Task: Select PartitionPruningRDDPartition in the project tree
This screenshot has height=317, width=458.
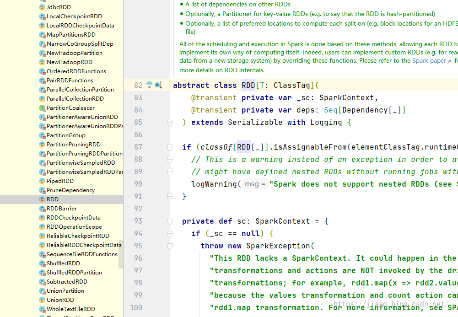Action: pyautogui.click(x=85, y=154)
